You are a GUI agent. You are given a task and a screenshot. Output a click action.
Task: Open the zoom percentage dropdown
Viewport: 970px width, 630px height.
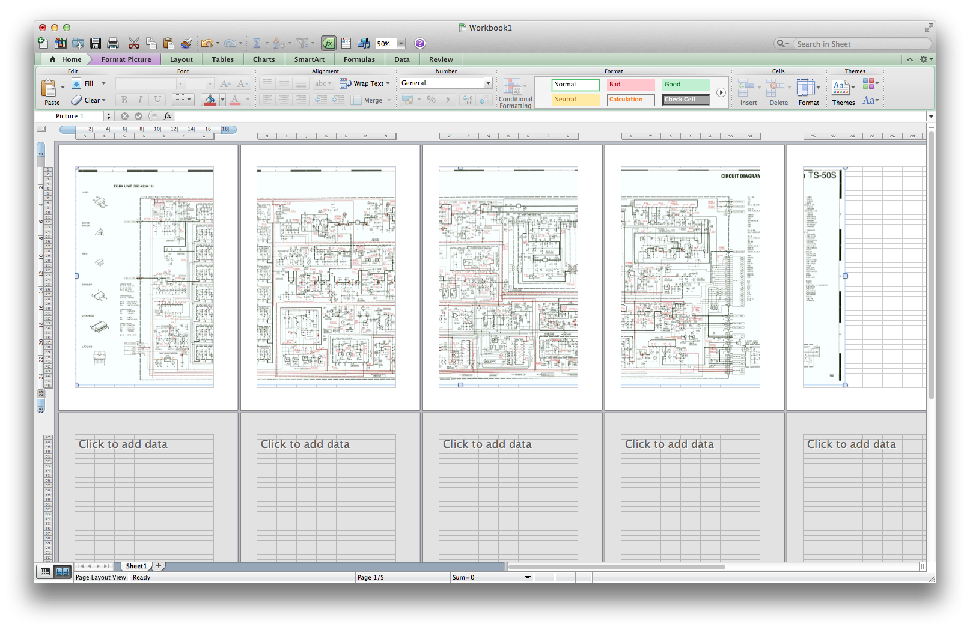401,44
